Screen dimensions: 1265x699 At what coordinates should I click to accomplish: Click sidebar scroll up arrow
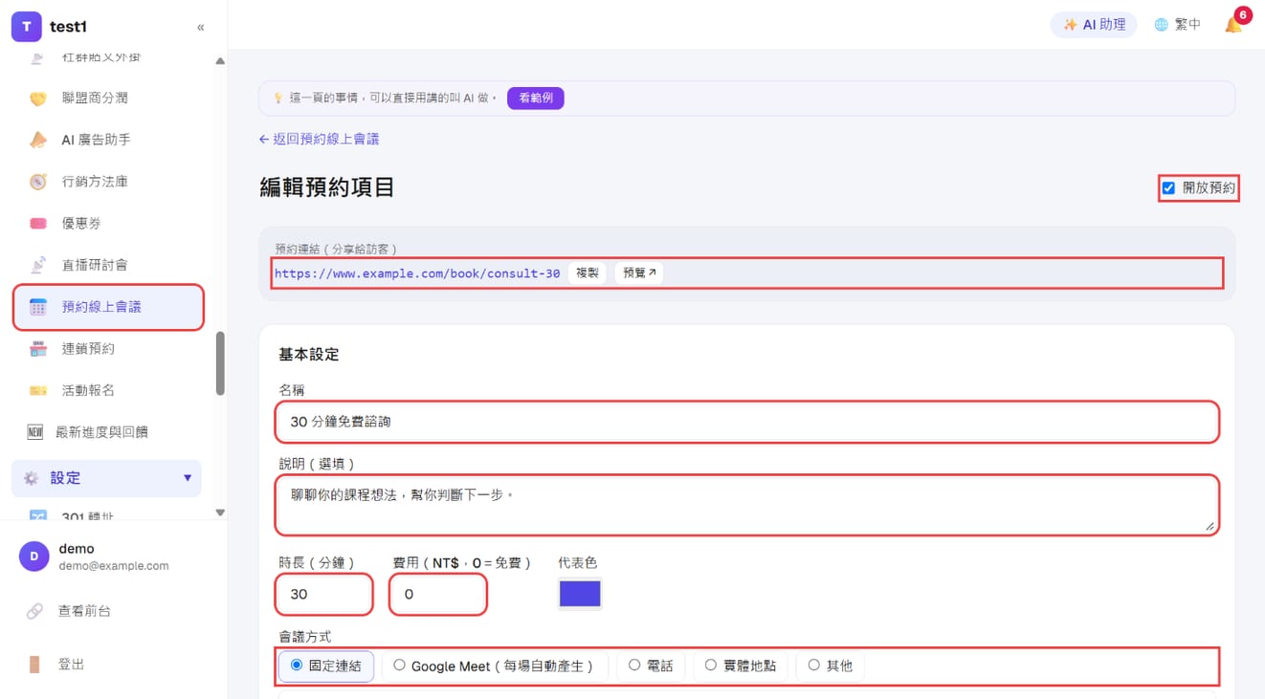[220, 61]
